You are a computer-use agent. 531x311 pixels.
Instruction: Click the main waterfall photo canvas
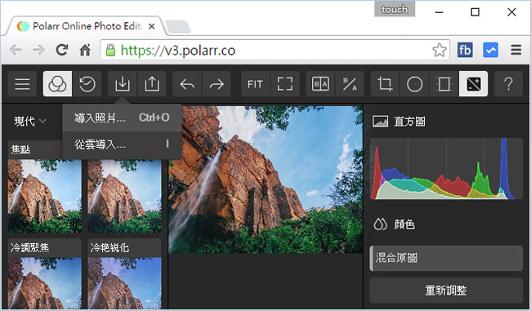point(265,180)
